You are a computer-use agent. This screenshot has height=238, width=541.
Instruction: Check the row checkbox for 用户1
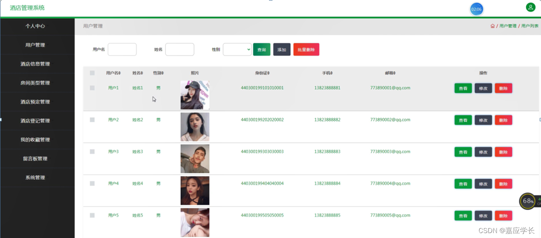[92, 88]
